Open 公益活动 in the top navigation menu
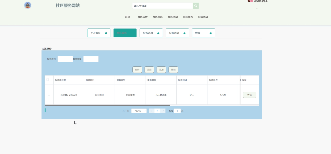Screen dimensions: 331x154 click(x=203, y=17)
